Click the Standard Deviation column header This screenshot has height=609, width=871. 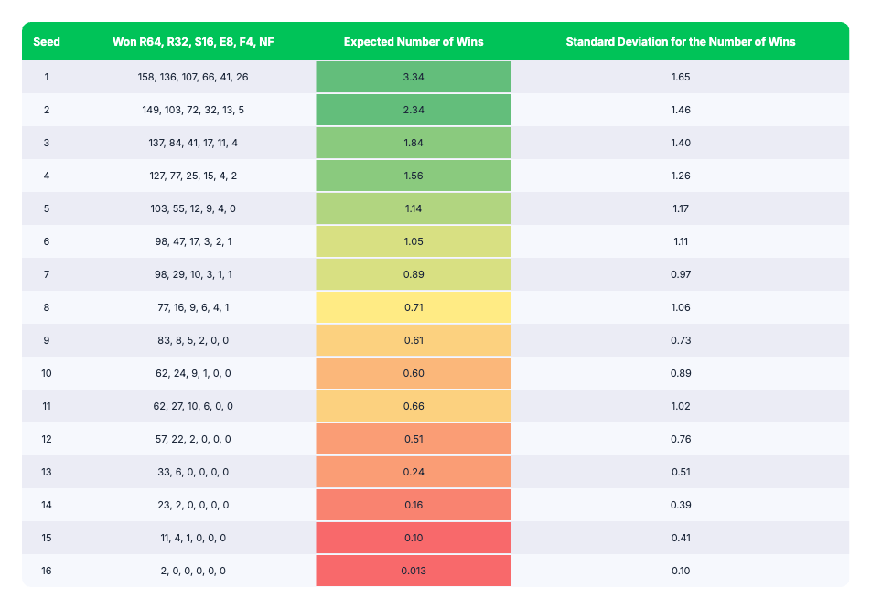[x=680, y=42]
